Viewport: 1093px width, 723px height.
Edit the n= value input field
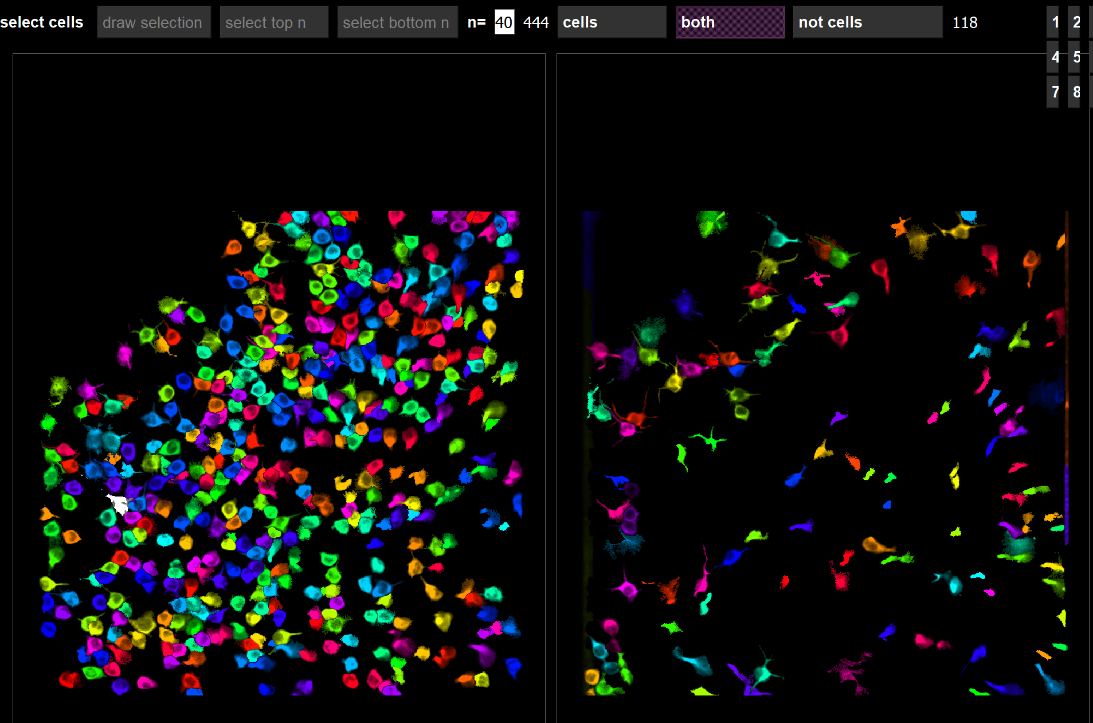(504, 22)
